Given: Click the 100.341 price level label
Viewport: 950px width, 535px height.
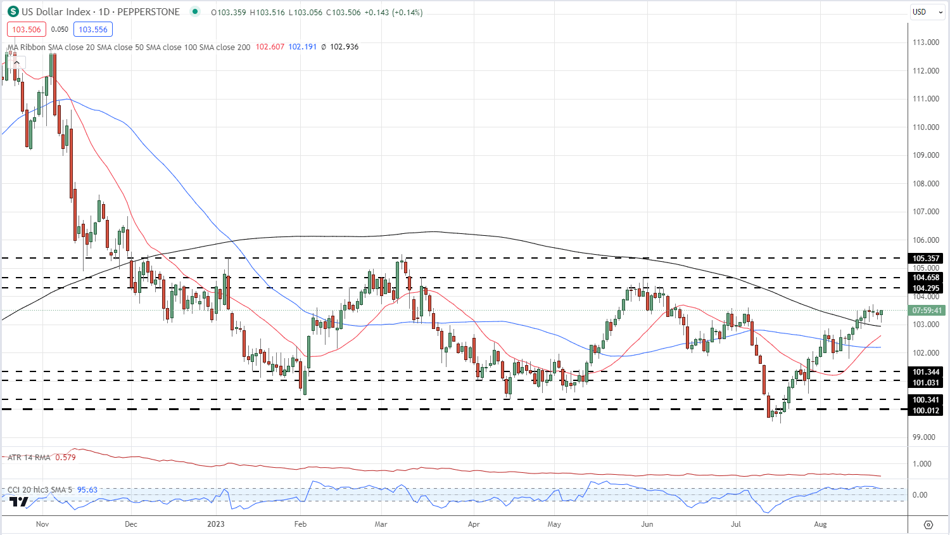Looking at the screenshot, I should click(926, 400).
